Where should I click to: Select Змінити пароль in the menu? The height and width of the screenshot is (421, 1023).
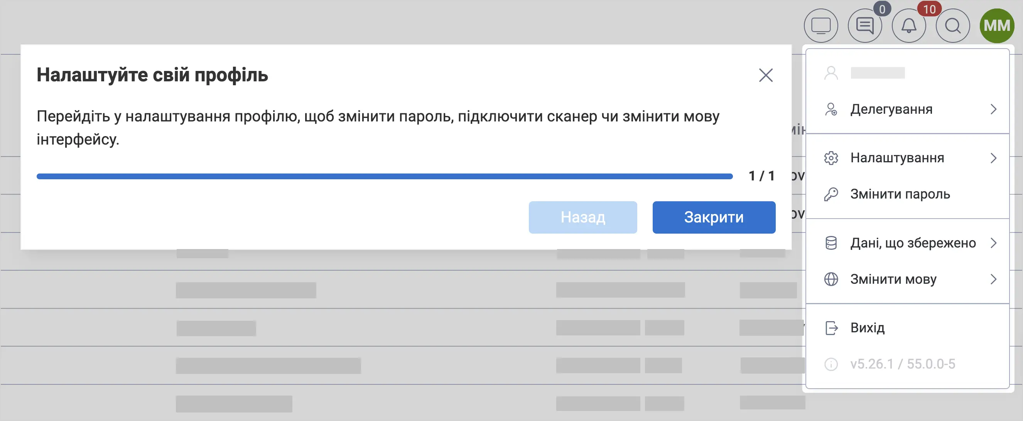coord(908,194)
